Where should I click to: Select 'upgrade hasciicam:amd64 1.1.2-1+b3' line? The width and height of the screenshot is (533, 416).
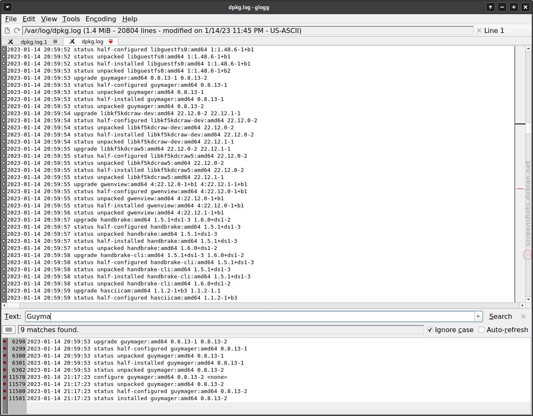114,290
